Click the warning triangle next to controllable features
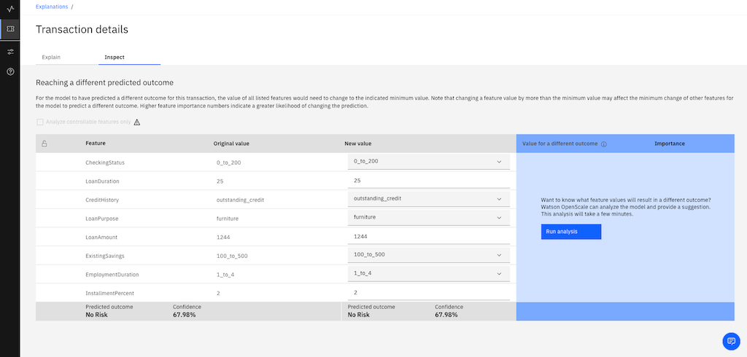Image resolution: width=747 pixels, height=357 pixels. coord(137,122)
